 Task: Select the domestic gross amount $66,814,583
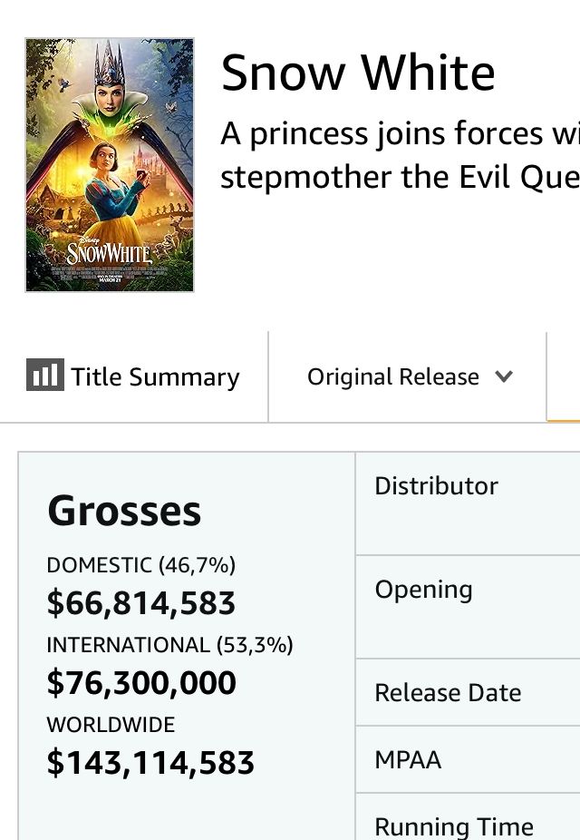point(140,603)
